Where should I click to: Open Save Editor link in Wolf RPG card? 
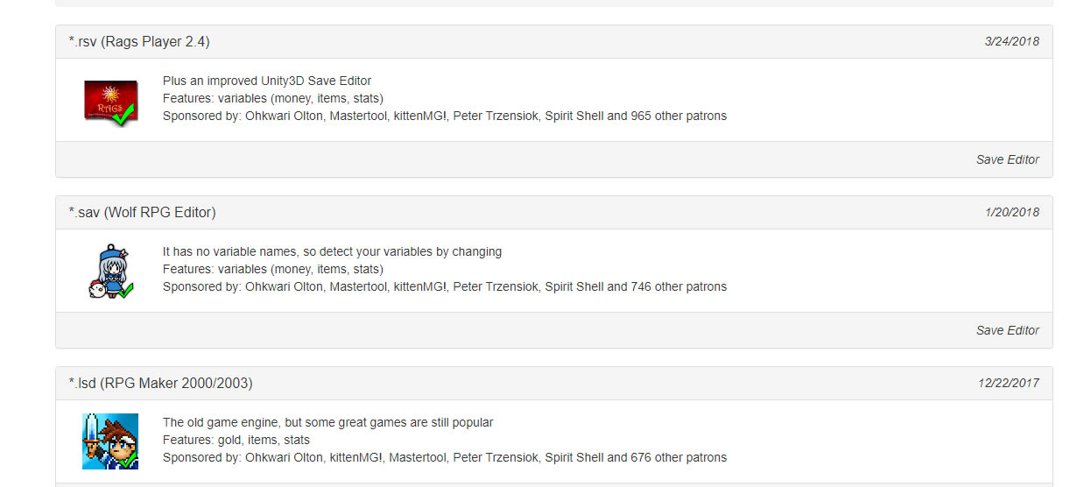point(1007,330)
